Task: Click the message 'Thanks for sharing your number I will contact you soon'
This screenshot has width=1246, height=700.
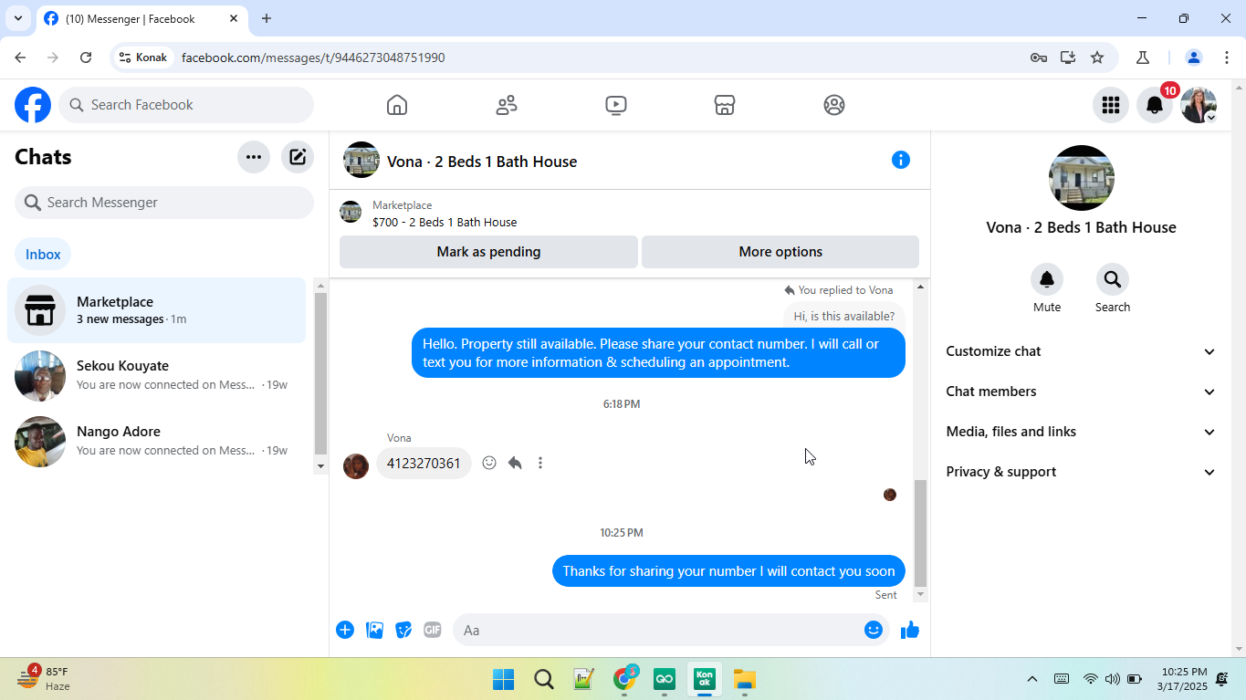Action: click(x=728, y=571)
